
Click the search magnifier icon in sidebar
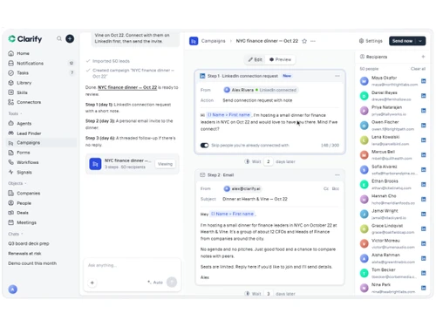(59, 38)
